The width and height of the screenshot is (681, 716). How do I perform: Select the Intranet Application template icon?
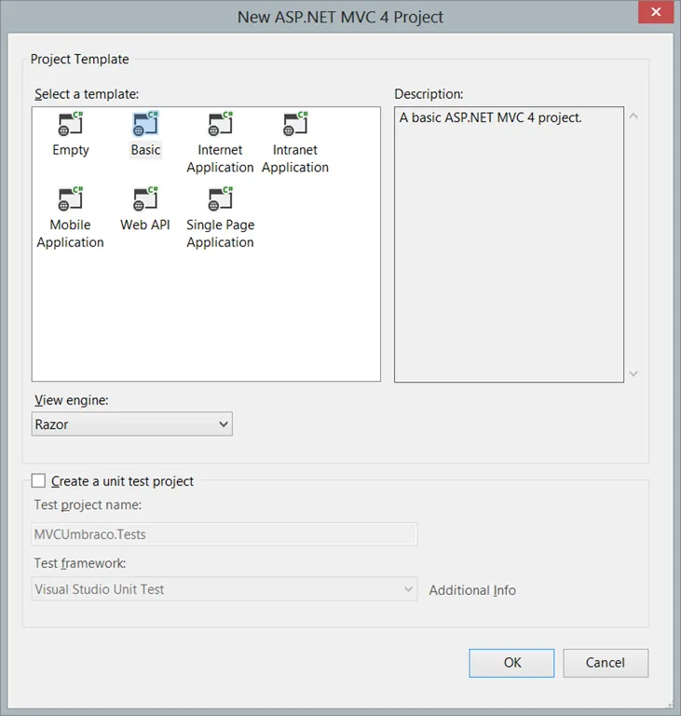[295, 125]
